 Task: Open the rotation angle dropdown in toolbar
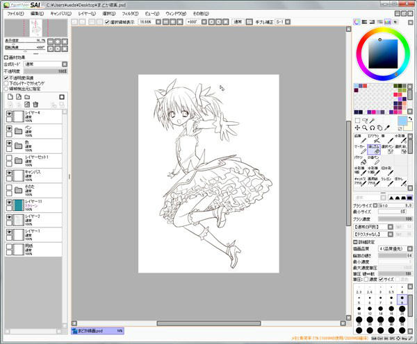[204, 22]
